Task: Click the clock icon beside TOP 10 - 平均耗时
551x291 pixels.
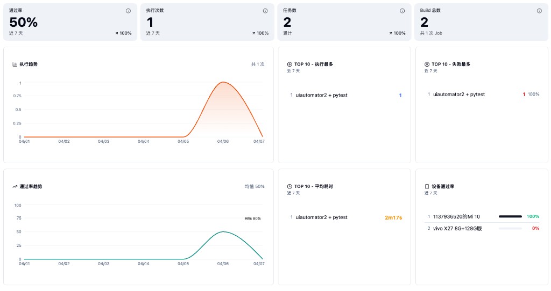Action: click(x=289, y=187)
